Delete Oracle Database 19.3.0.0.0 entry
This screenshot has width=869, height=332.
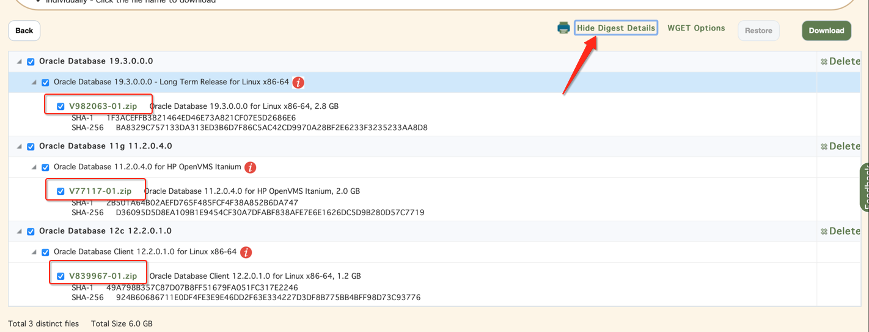[x=840, y=61]
